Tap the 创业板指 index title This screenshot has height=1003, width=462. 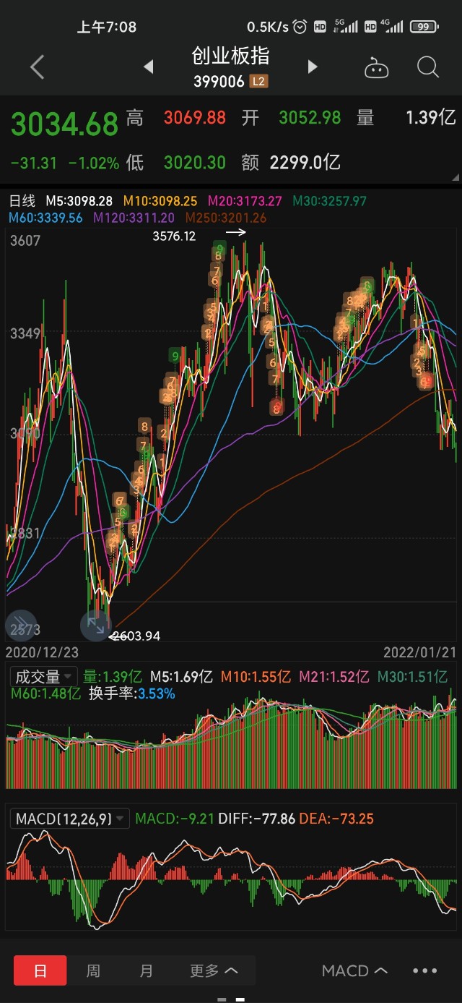[230, 56]
